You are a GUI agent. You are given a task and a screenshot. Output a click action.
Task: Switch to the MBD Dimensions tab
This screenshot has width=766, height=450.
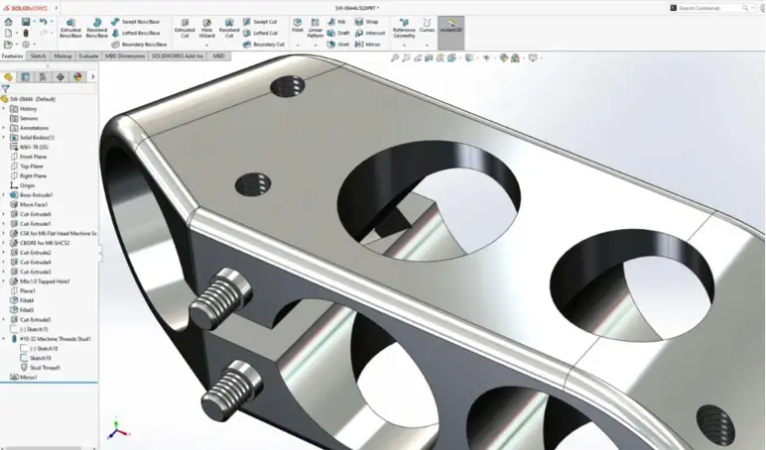click(125, 56)
